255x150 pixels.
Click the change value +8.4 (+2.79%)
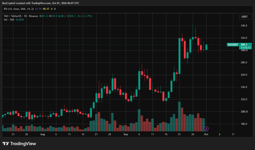click(x=85, y=16)
